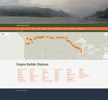Go to Current Schedule in navigation bar
Screen dimensions: 108x100
[x=81, y=29]
